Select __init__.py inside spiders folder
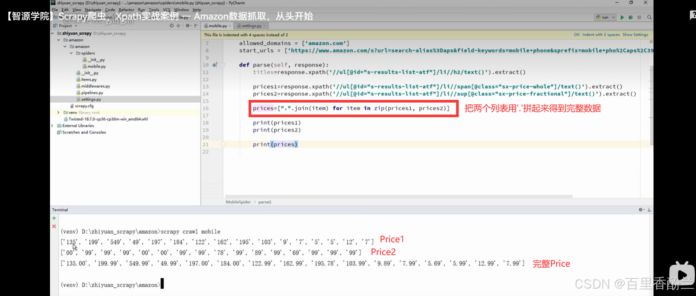 94,60
